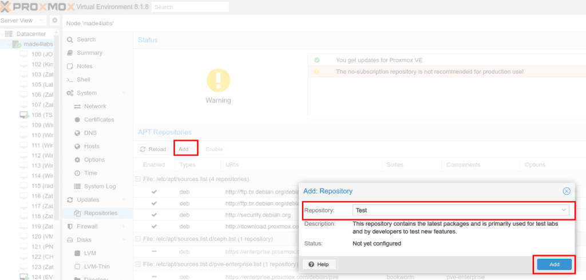The width and height of the screenshot is (586, 280).
Task: Open the Repository dropdown showing Test
Action: point(461,210)
